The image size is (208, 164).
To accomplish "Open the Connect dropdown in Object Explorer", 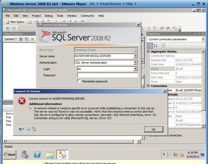I will tap(11, 39).
